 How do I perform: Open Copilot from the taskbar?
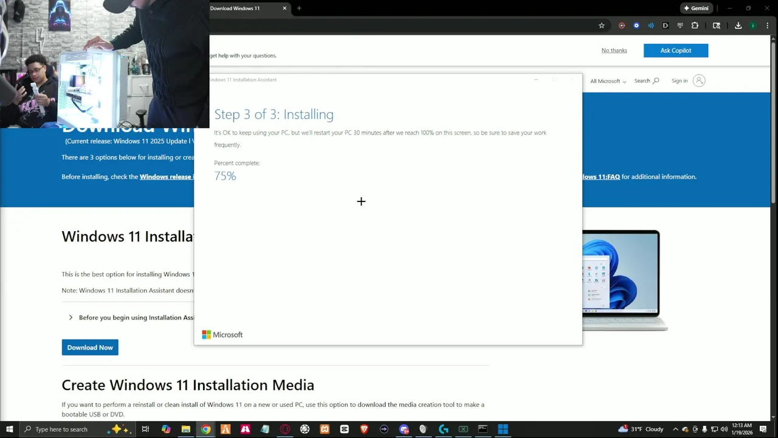click(x=166, y=429)
